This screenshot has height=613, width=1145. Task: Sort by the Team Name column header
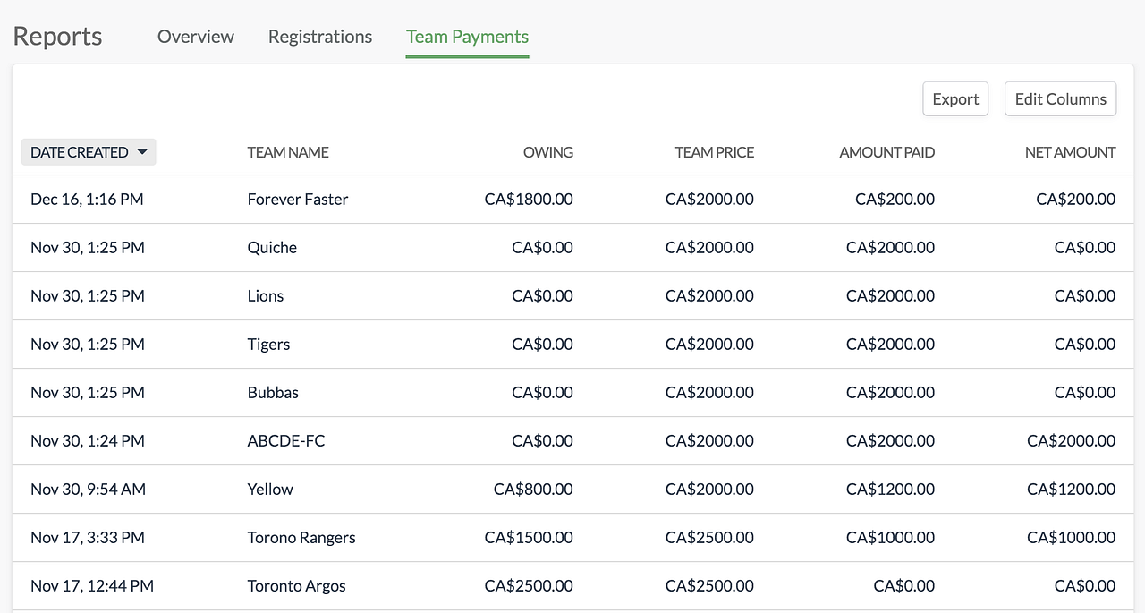288,152
